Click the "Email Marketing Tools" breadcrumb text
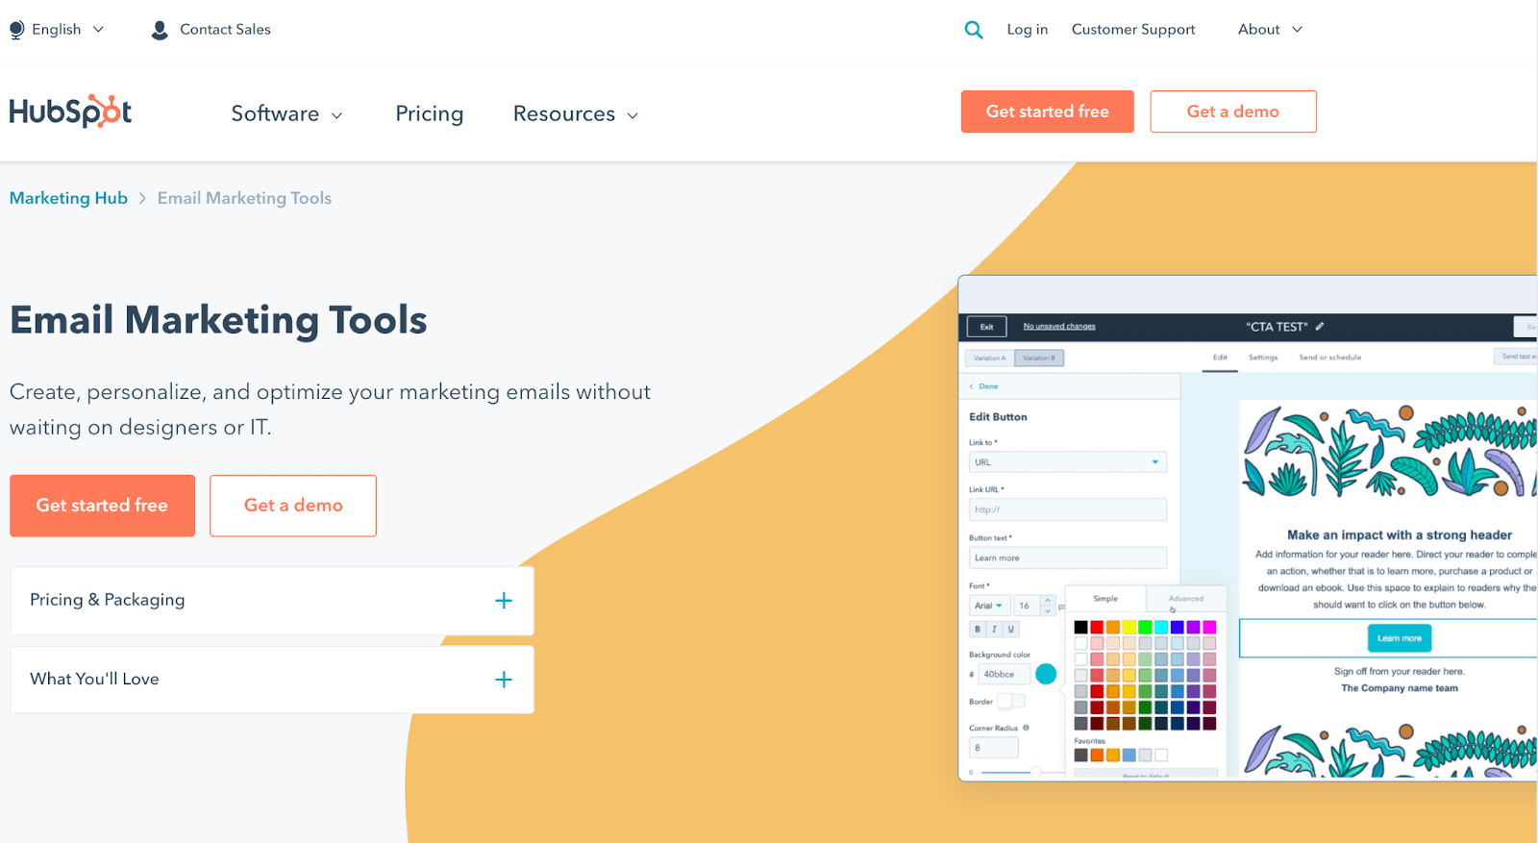1538x843 pixels. pos(244,198)
